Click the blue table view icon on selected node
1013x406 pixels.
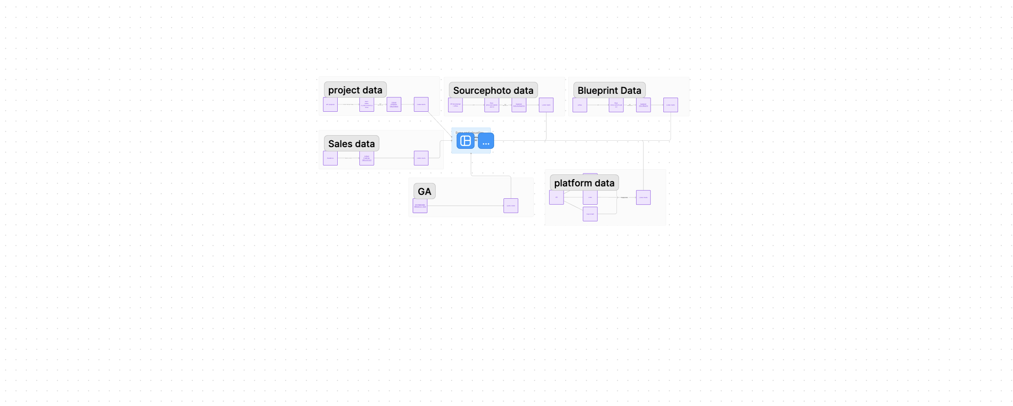[x=465, y=140]
